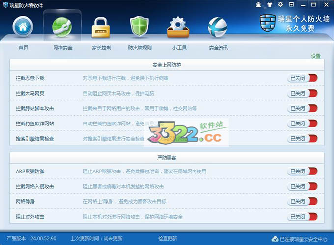Click 已连接瑞星云安全中心 status text
Image resolution: width=334 pixels, height=245 pixels.
(x=304, y=239)
